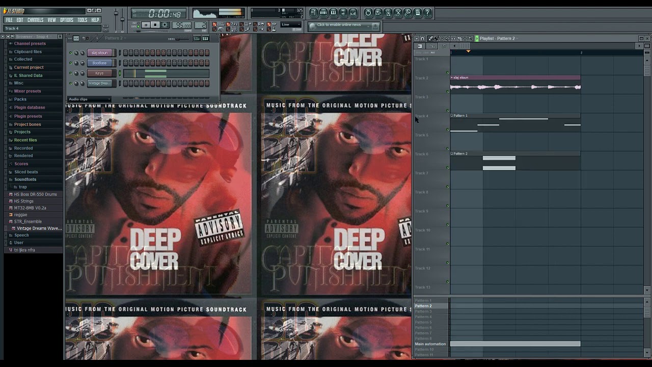Mute the Keys channel LED
Image resolution: width=652 pixels, height=367 pixels.
(x=70, y=73)
